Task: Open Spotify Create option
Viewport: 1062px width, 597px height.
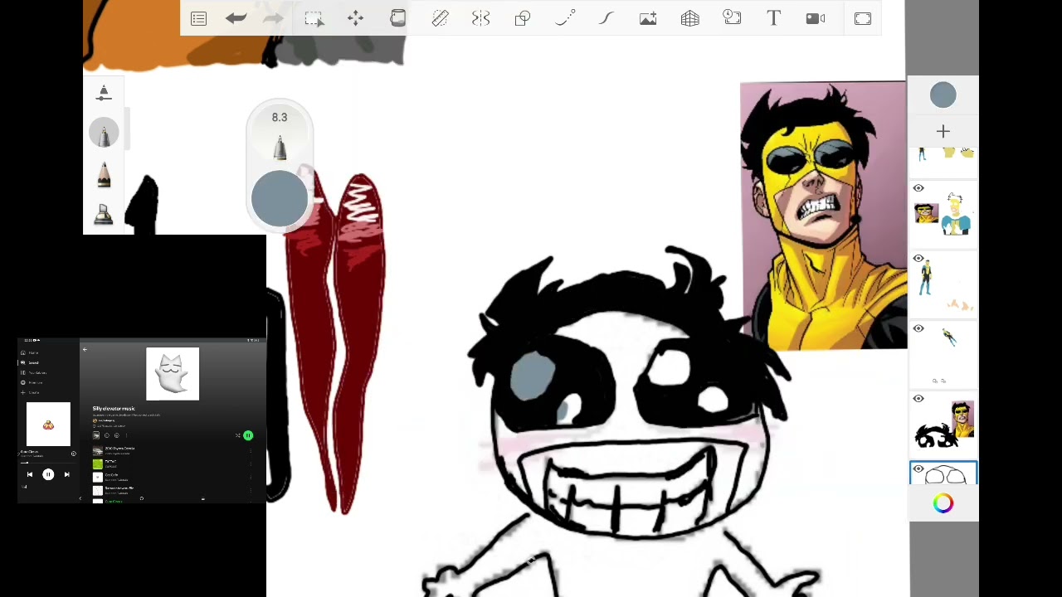Action: click(30, 392)
